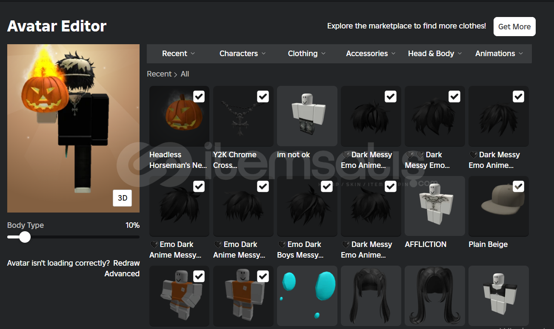Select the orange-shirt avatar in the action pose
This screenshot has width=554, height=329.
[179, 296]
